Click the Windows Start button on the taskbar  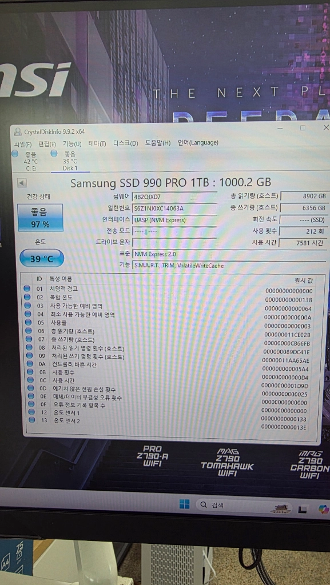point(184,505)
